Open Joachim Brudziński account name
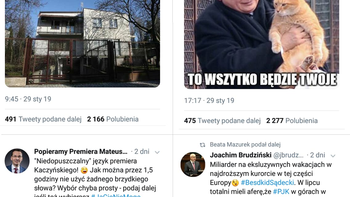 pyautogui.click(x=241, y=155)
